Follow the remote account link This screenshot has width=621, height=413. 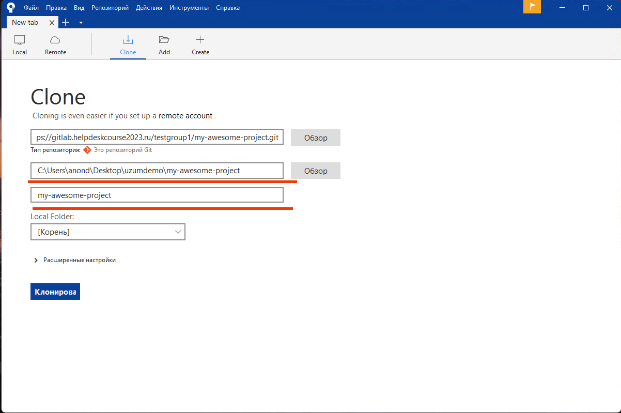click(185, 116)
